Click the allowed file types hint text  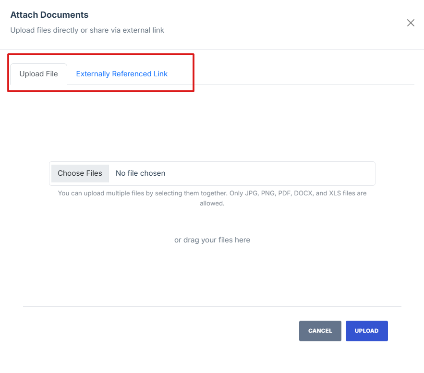click(x=212, y=193)
